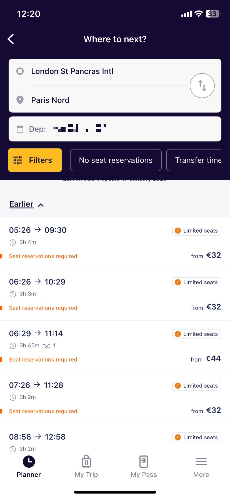The width and height of the screenshot is (230, 498).
Task: Open the My Pass passport tab
Action: (144, 466)
